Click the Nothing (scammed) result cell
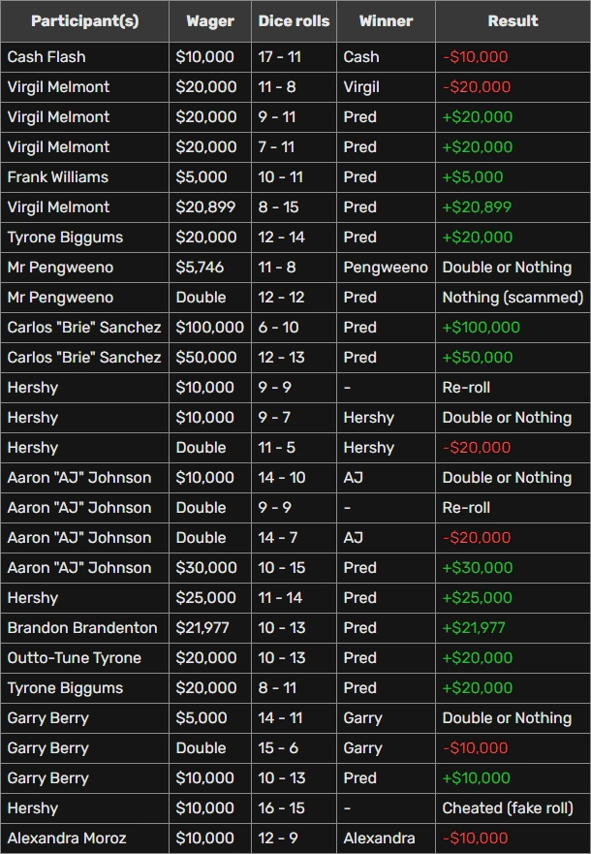This screenshot has height=854, width=591. [513, 298]
